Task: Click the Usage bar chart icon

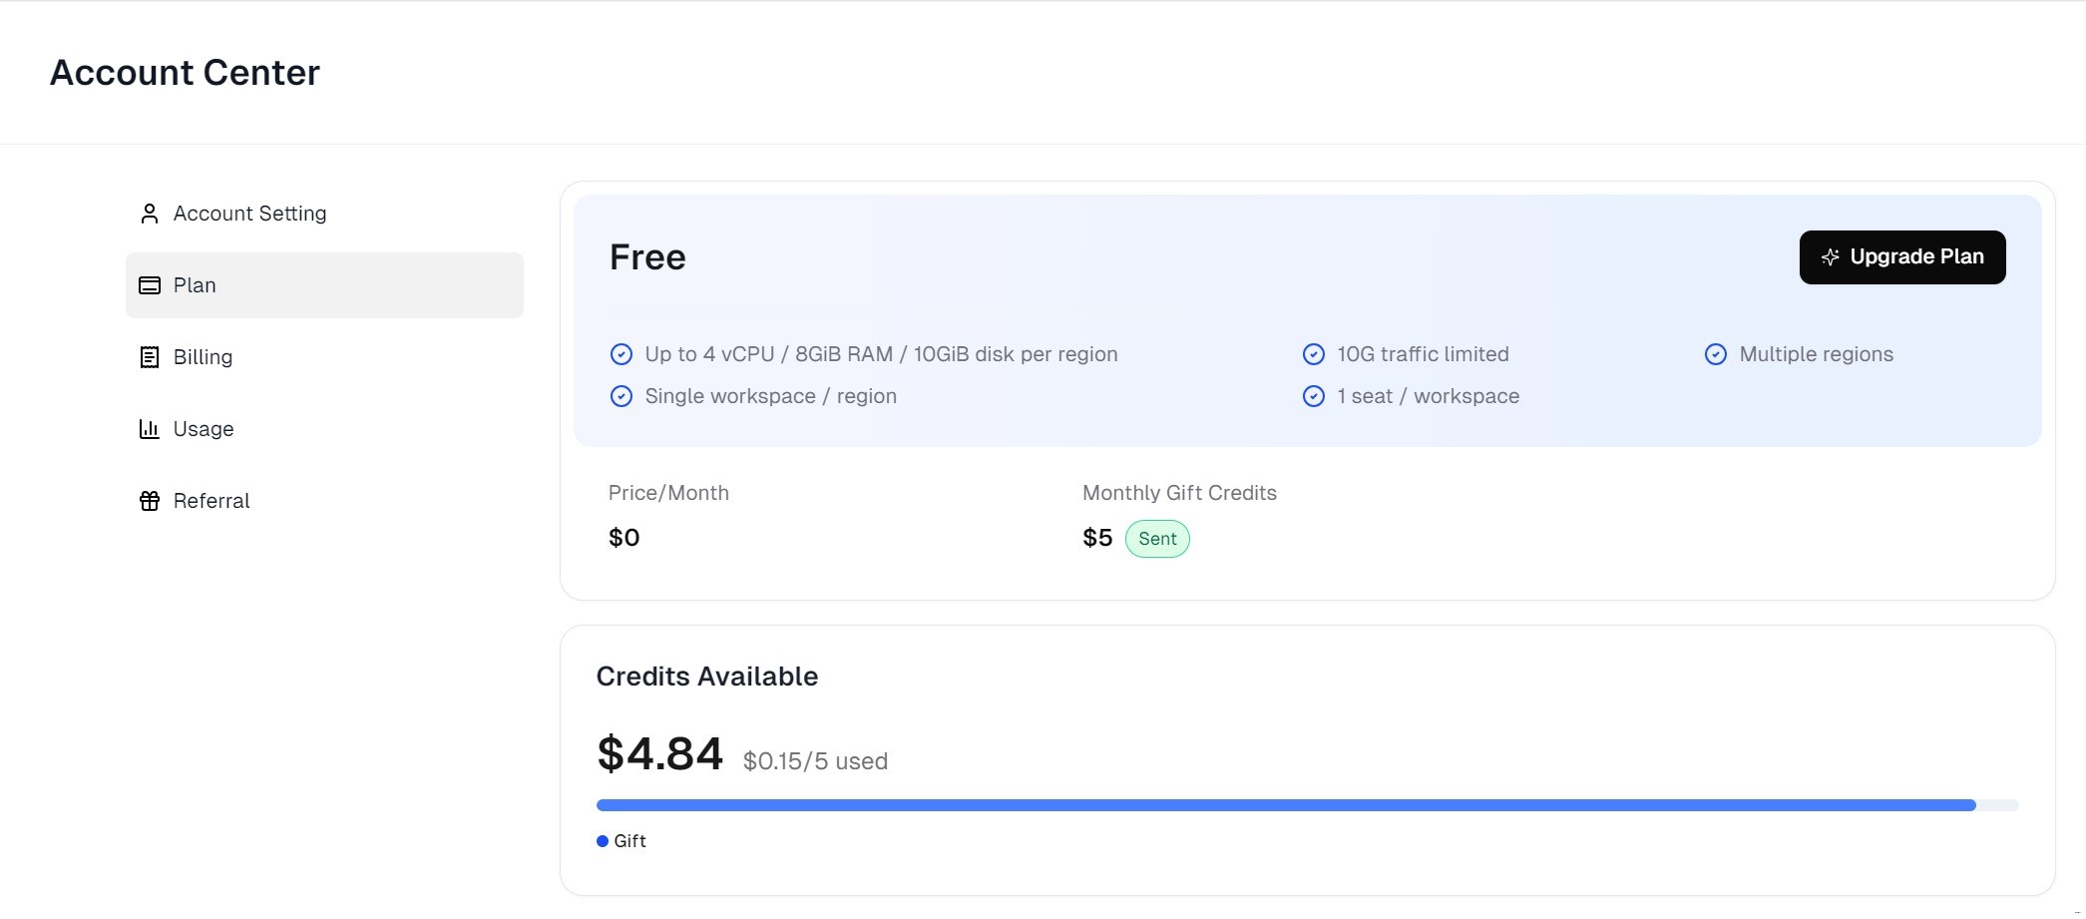Action: (150, 429)
